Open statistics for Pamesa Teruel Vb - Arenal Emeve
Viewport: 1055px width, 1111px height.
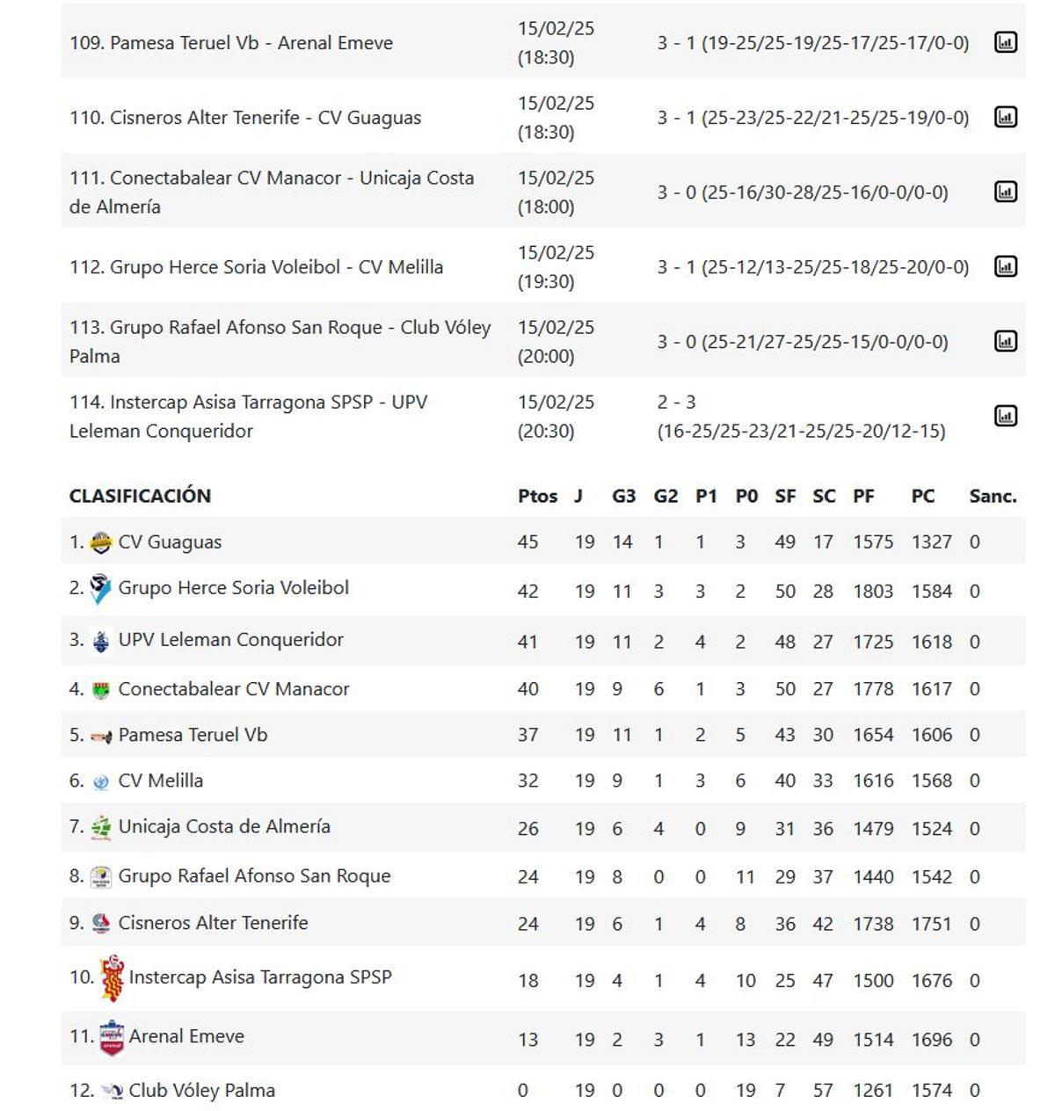pyautogui.click(x=1005, y=41)
